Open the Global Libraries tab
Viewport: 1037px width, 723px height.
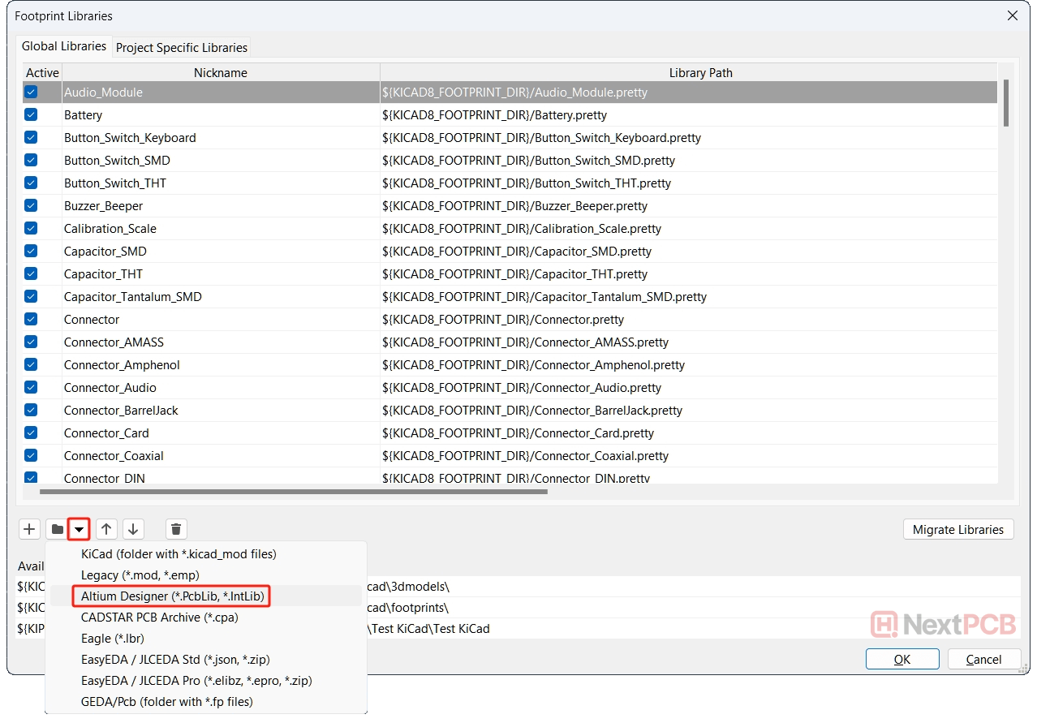tap(64, 46)
